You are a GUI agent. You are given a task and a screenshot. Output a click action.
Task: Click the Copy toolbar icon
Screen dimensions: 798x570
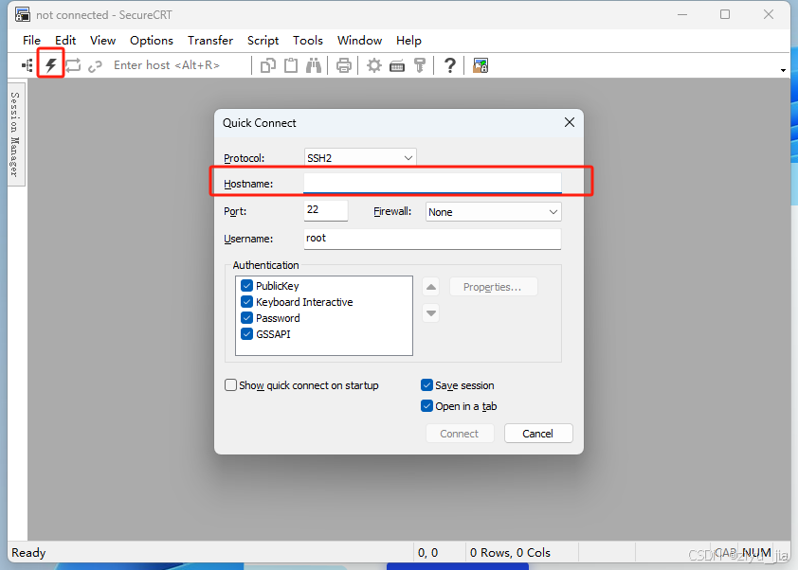267,65
